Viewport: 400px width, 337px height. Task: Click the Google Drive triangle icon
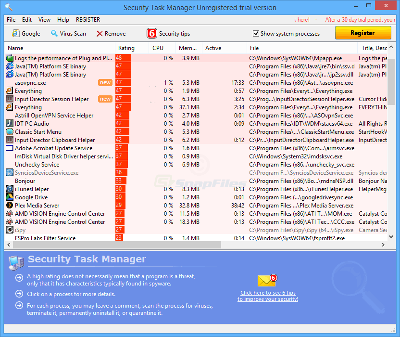pos(10,197)
